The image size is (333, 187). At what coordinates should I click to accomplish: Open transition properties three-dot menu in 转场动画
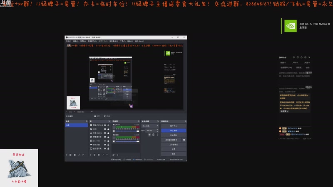pos(157,135)
